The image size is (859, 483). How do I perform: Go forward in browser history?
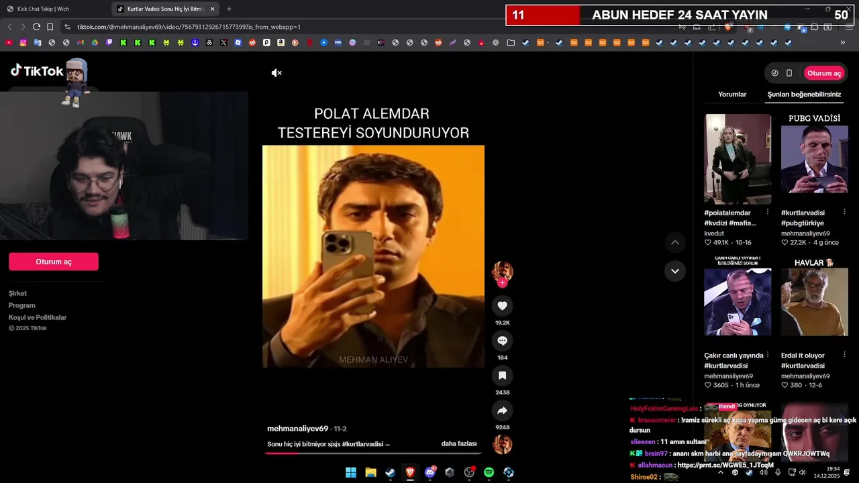coord(23,27)
